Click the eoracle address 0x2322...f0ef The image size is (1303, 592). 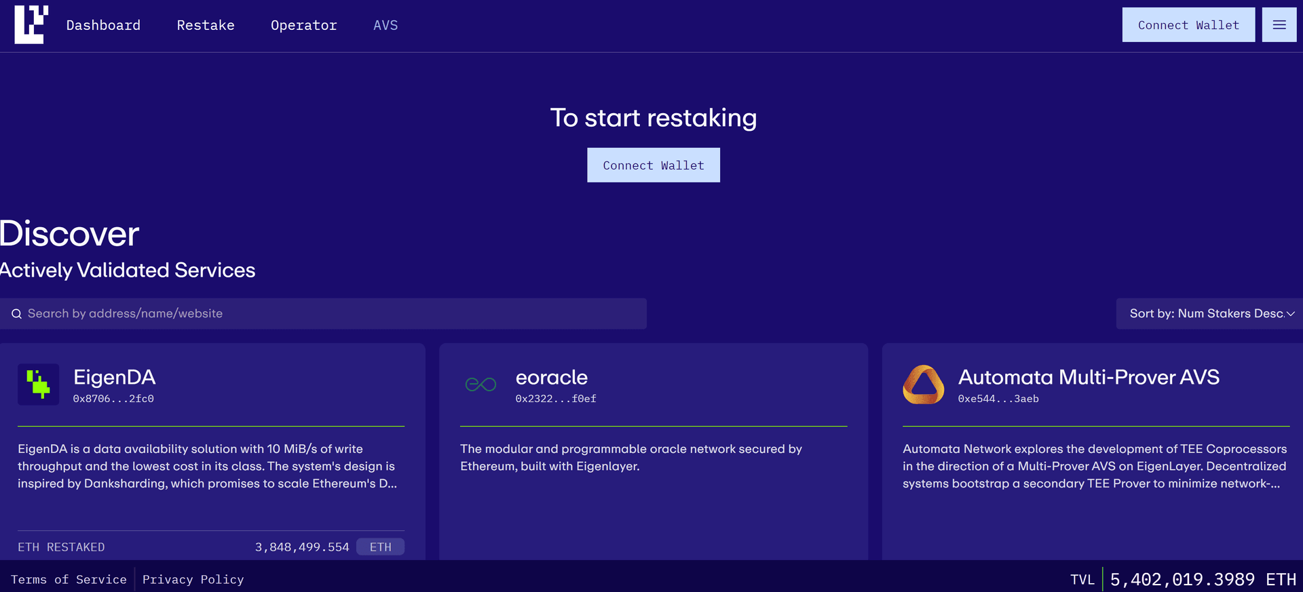click(x=556, y=399)
